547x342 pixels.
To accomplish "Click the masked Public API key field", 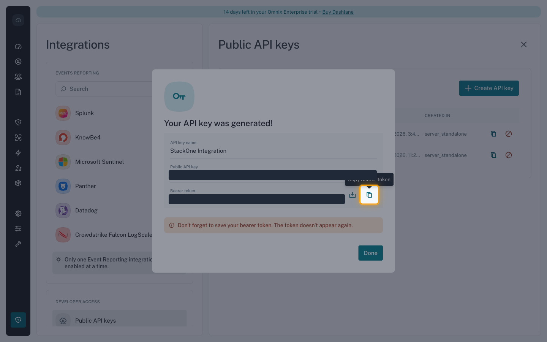I will (273, 175).
